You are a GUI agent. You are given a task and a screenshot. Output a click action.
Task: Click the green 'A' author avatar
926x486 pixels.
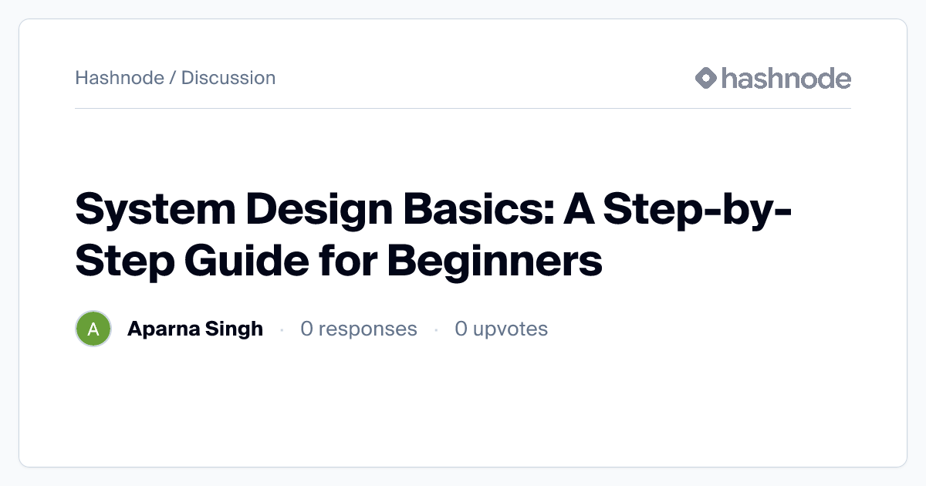point(93,329)
